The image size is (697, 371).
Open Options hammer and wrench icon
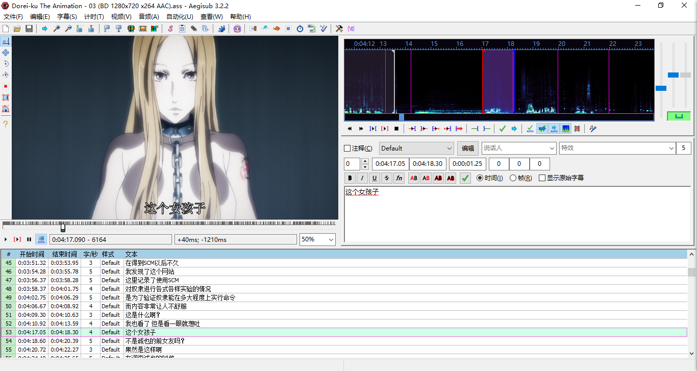339,29
